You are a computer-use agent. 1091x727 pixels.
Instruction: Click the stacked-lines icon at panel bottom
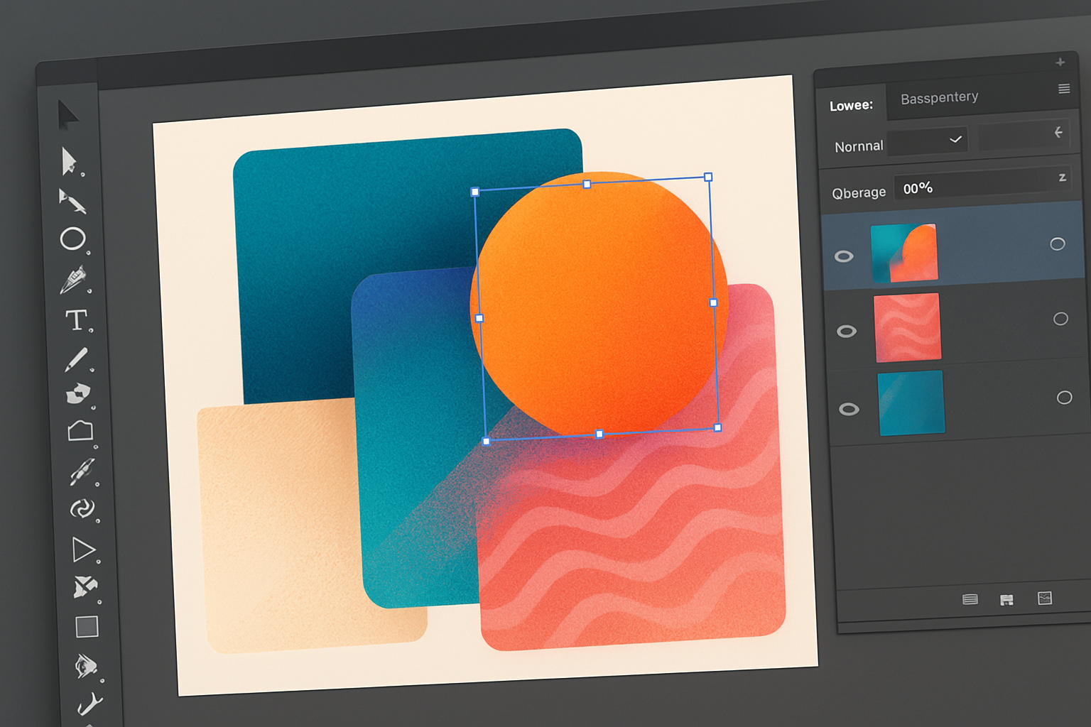point(970,600)
